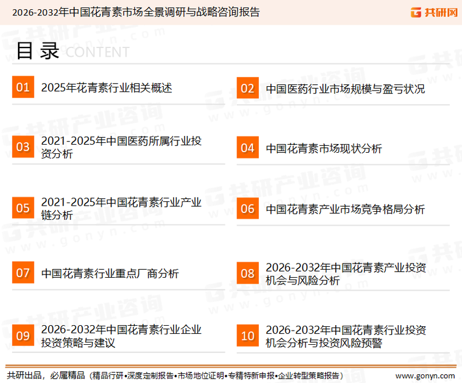Open the www.gonyn.com link in footer
462x383 pixels.
[425, 376]
